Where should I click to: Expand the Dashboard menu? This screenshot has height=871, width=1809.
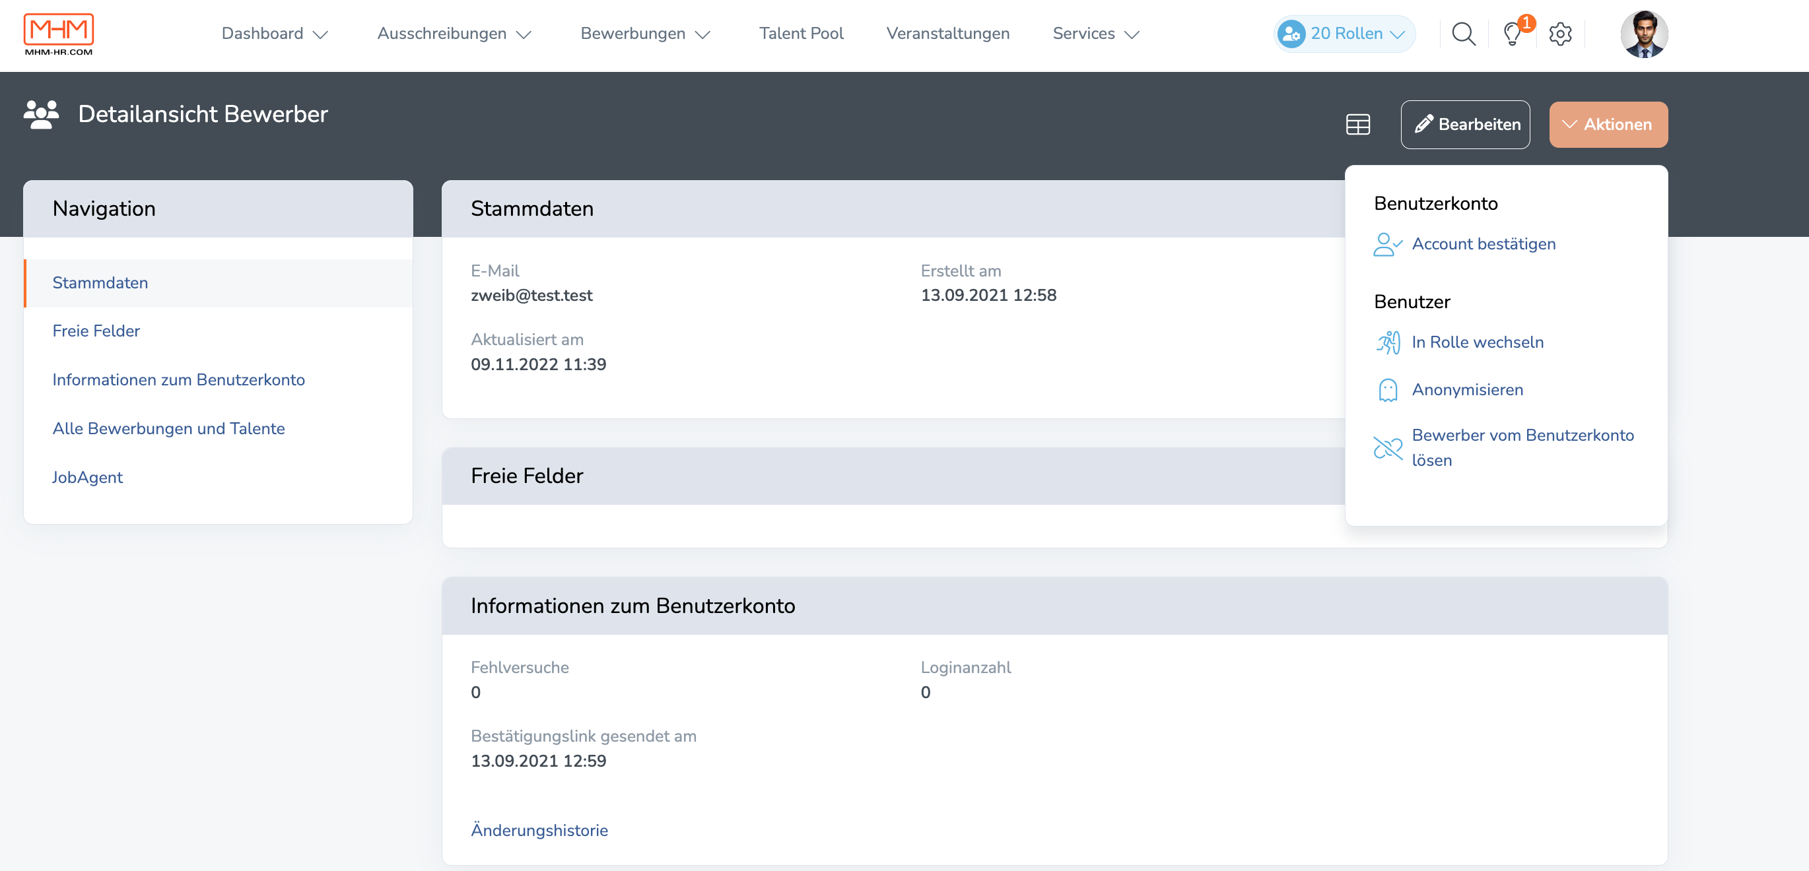(275, 34)
